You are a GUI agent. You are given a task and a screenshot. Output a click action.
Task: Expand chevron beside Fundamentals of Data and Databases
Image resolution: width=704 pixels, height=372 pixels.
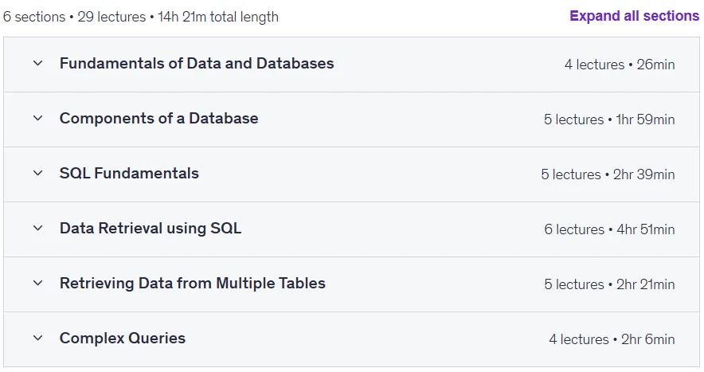click(38, 64)
